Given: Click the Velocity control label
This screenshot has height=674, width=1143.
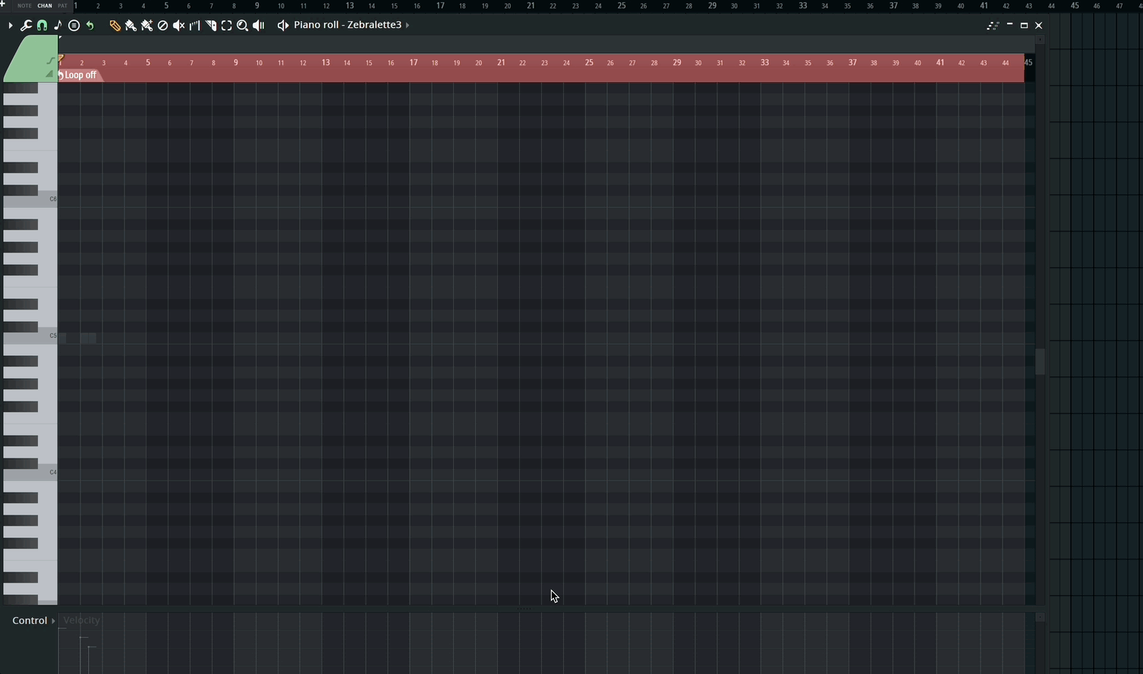Looking at the screenshot, I should point(81,621).
